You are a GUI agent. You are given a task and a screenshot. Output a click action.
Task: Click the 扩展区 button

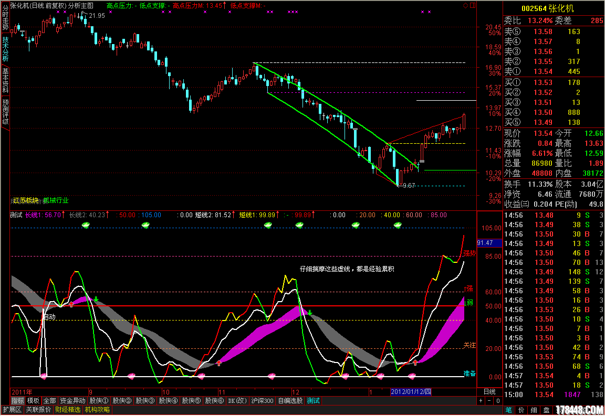click(12, 410)
